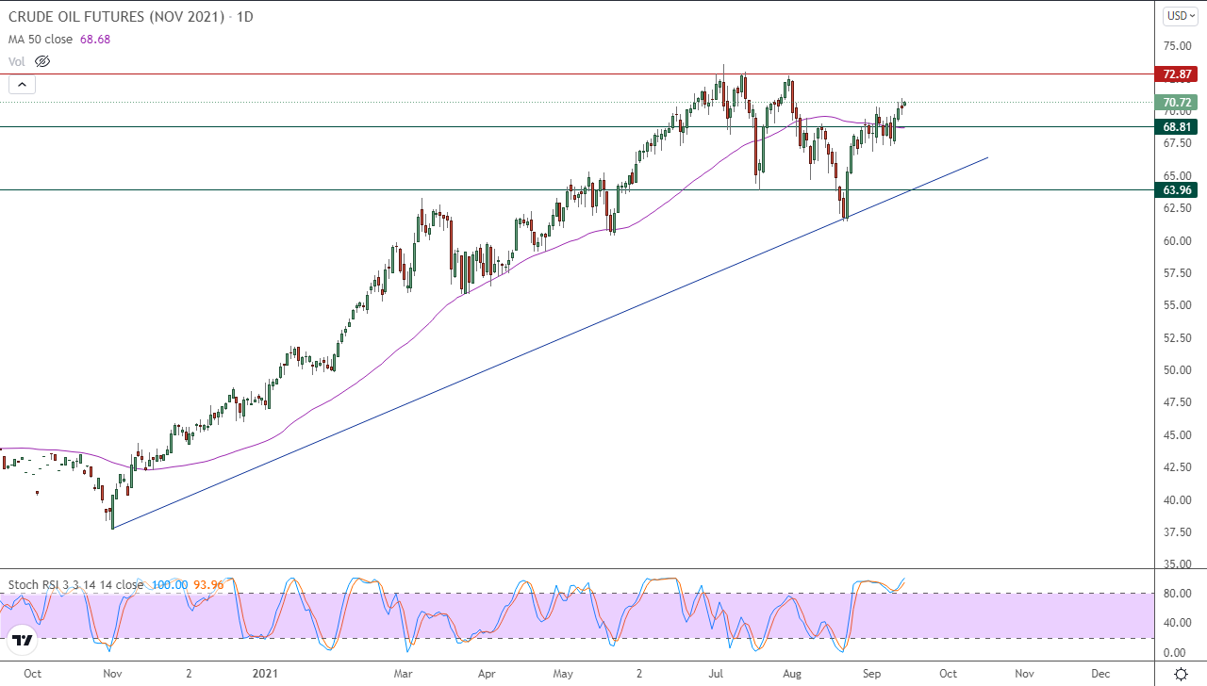Click the blue Stoch RSI value 100.00
This screenshot has height=686, width=1207.
click(x=168, y=584)
